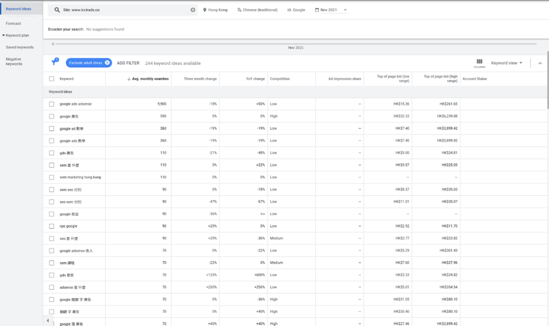
Task: Select checkbox for sem marketing hong kong
Action: pos(51,177)
